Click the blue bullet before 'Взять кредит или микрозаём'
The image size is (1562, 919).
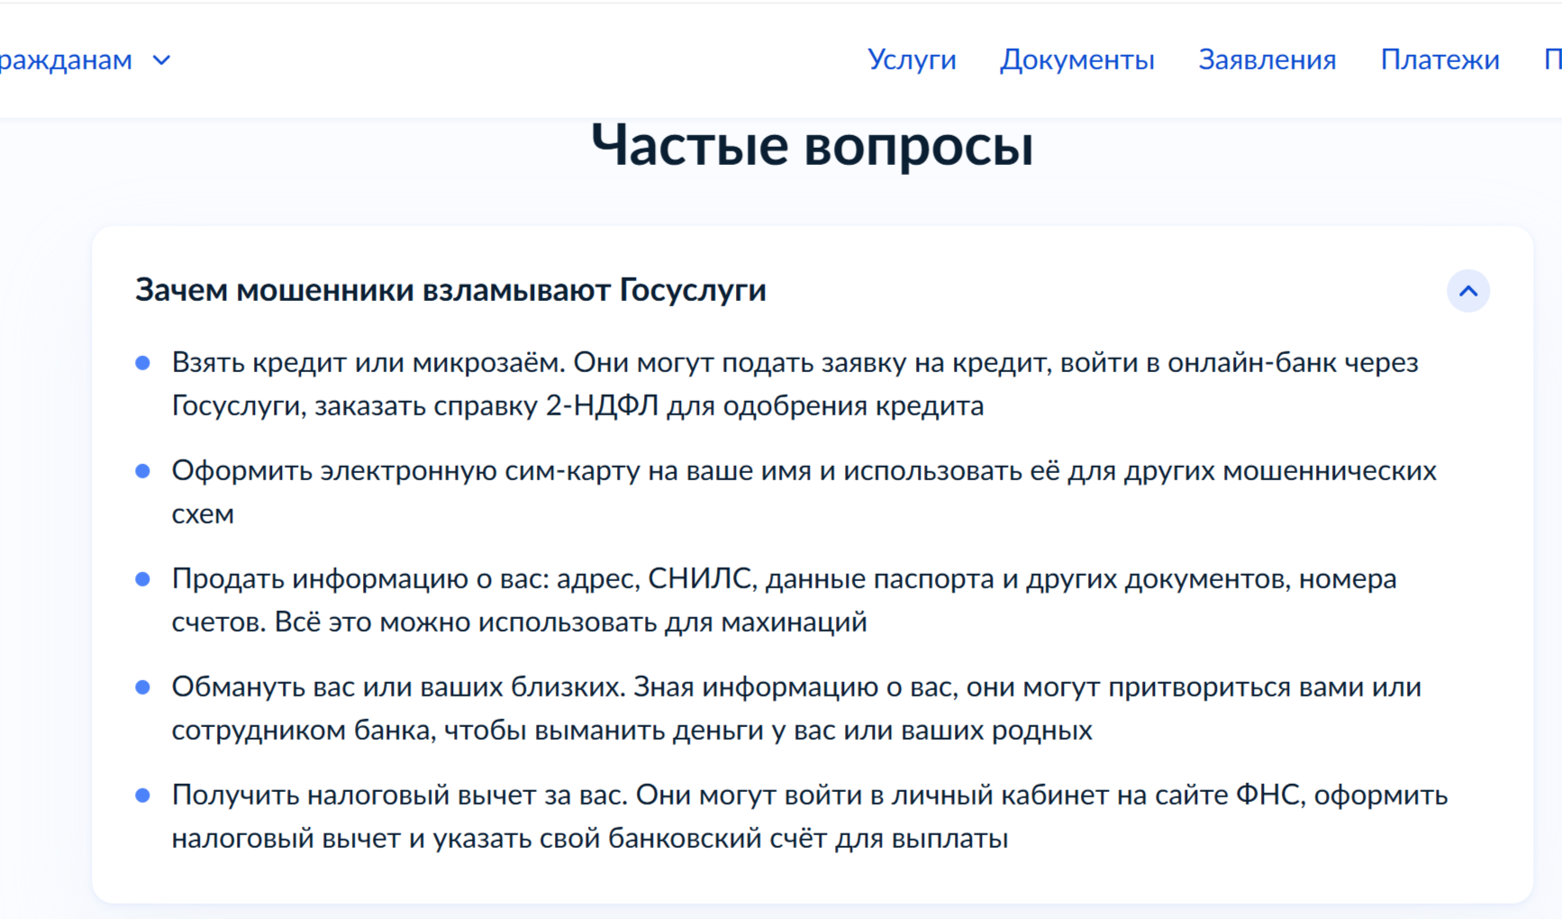point(142,363)
